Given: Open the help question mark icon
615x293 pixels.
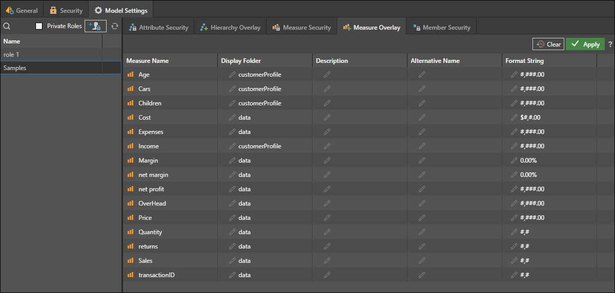Looking at the screenshot, I should pyautogui.click(x=610, y=44).
